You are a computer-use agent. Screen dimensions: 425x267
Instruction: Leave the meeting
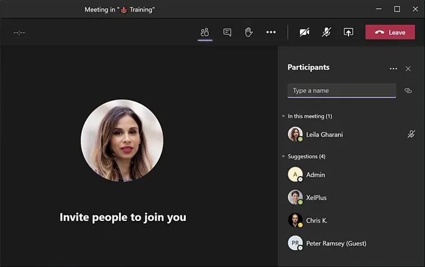pyautogui.click(x=390, y=32)
